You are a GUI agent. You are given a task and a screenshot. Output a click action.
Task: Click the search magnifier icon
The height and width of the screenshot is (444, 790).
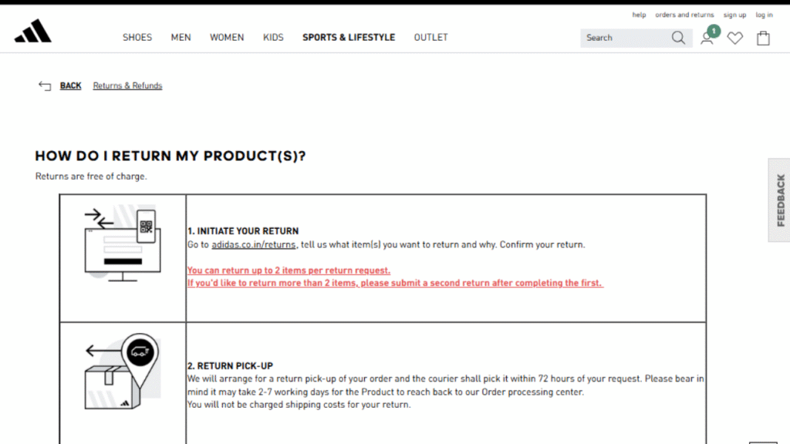click(x=678, y=38)
